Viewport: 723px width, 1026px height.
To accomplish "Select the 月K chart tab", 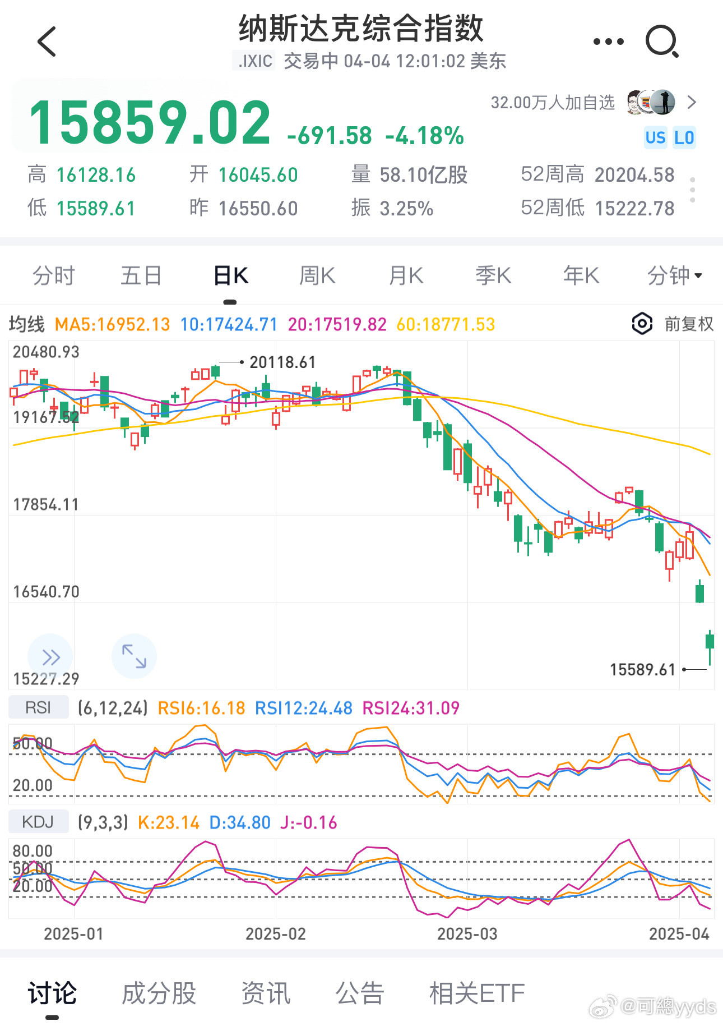I will pyautogui.click(x=406, y=275).
